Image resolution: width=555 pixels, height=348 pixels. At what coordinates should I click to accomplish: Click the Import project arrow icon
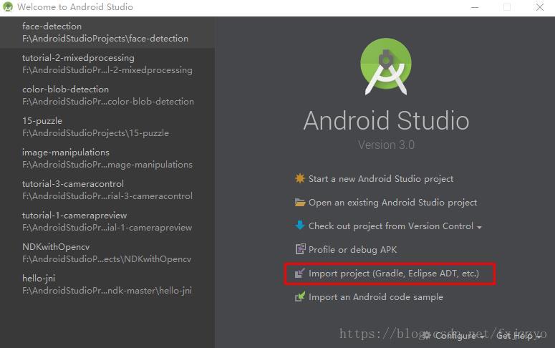click(300, 273)
